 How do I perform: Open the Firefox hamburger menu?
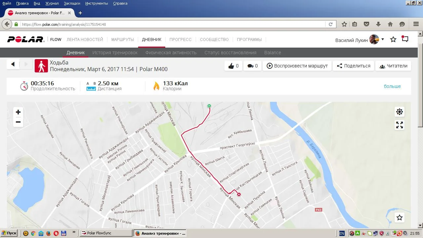pos(416,24)
